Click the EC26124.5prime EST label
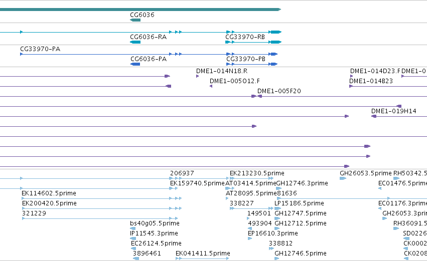 [x=157, y=244]
